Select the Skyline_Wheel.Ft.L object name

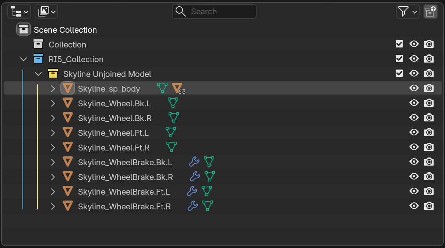(113, 133)
